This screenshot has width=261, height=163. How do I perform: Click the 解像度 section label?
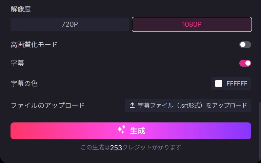(21, 9)
